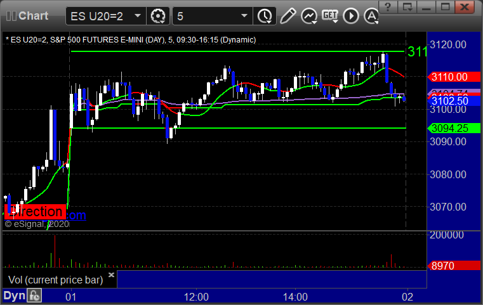
Task: Close the chart window with red X
Action: 465,7
